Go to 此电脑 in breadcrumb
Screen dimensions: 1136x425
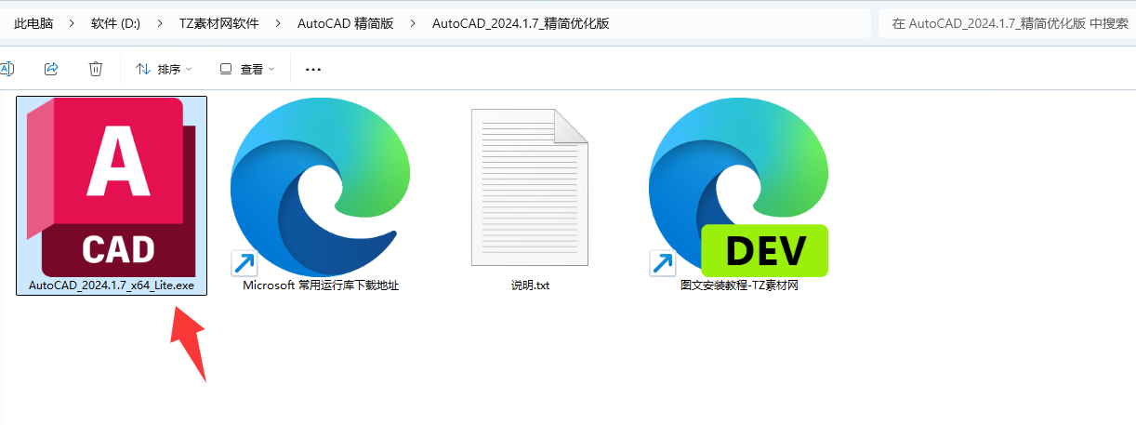click(33, 23)
